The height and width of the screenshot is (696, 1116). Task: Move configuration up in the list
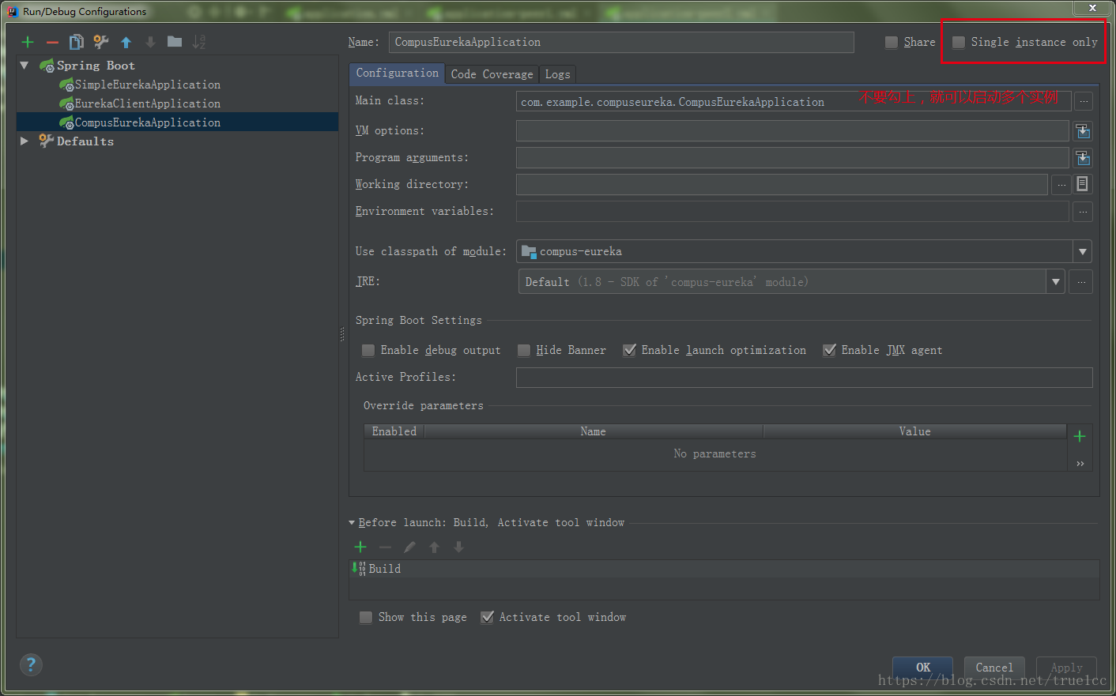[x=126, y=42]
